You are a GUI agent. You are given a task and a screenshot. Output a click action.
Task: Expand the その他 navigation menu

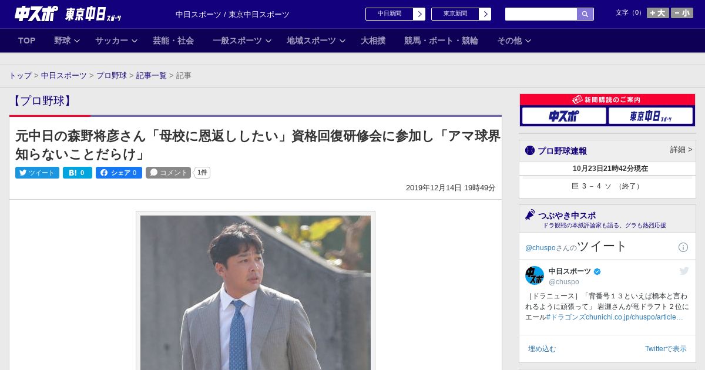514,41
